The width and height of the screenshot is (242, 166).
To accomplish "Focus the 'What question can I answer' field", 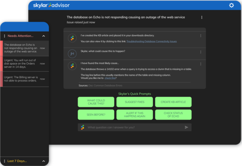I will point(135,127).
